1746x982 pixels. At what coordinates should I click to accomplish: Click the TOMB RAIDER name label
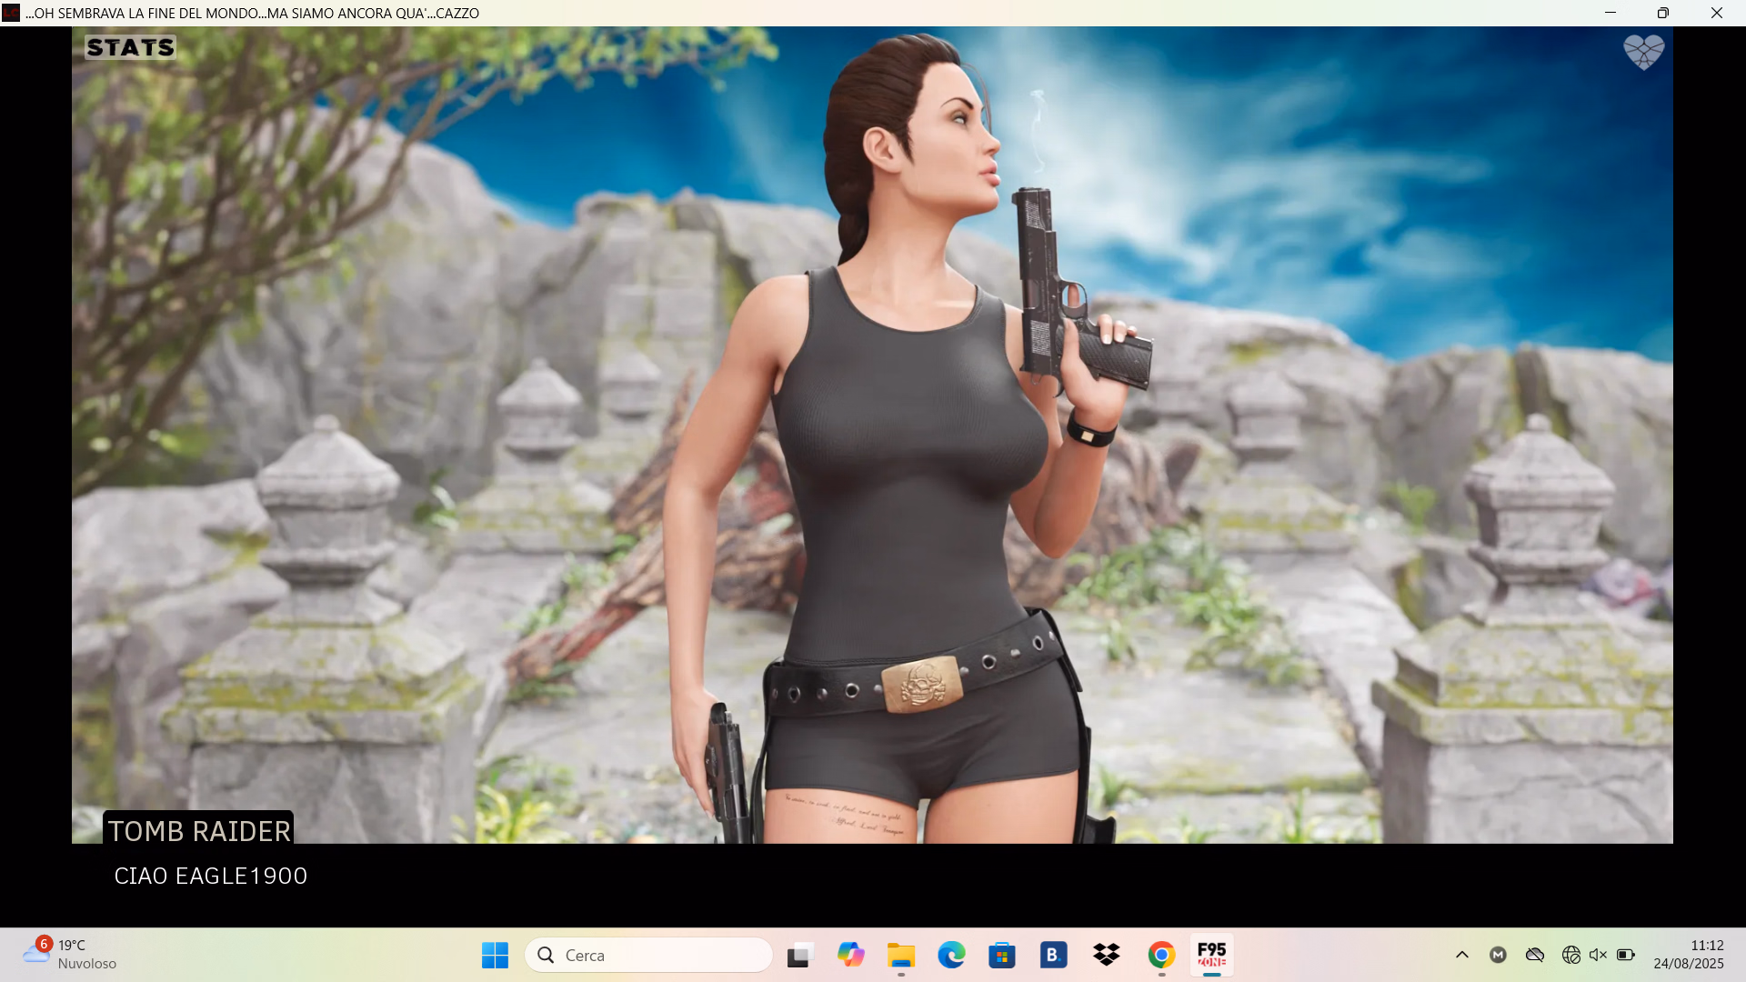pyautogui.click(x=199, y=831)
